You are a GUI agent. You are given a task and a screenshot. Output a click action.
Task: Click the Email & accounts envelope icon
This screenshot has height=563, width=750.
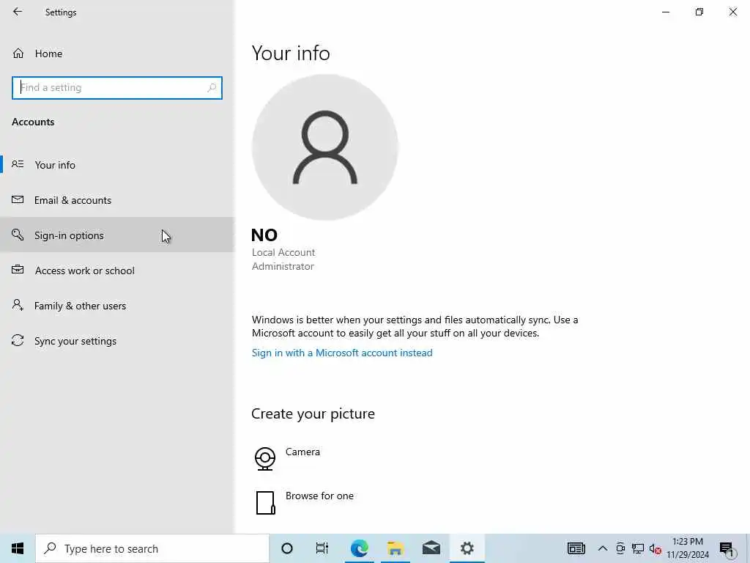point(18,199)
